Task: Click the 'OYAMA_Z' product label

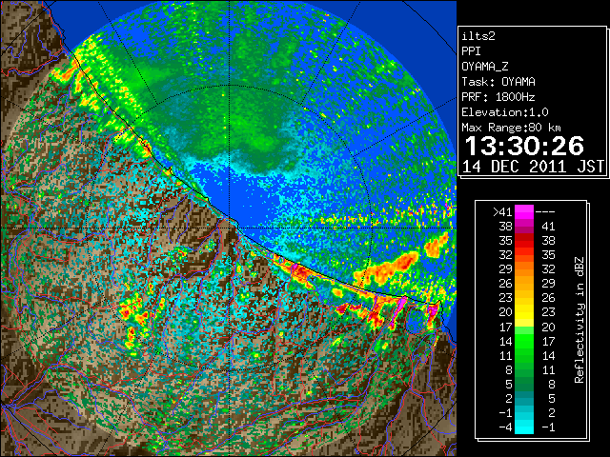Action: [485, 67]
